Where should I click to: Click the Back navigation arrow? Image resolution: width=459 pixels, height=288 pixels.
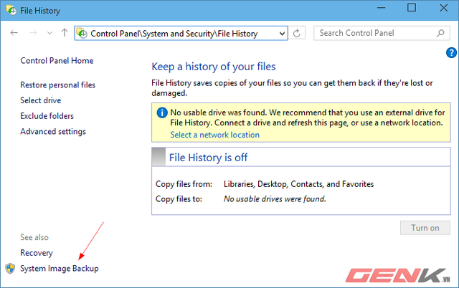(14, 33)
